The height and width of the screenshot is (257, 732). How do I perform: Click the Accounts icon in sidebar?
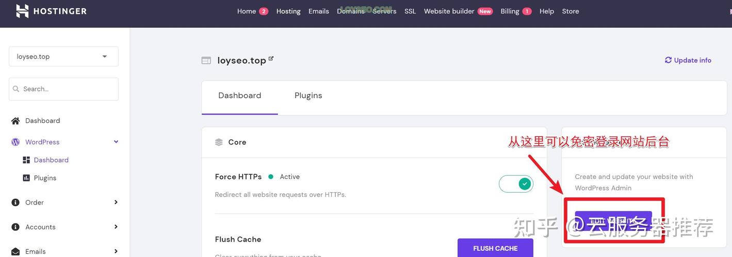pos(15,227)
